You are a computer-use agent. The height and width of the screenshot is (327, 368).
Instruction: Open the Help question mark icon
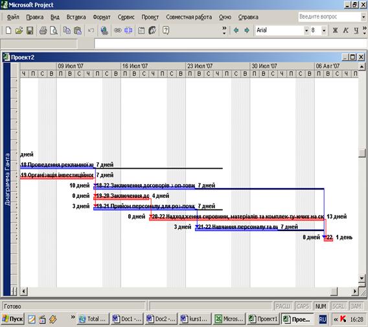point(166,30)
